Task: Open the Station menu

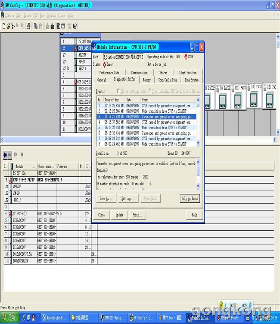Action: (x=9, y=15)
